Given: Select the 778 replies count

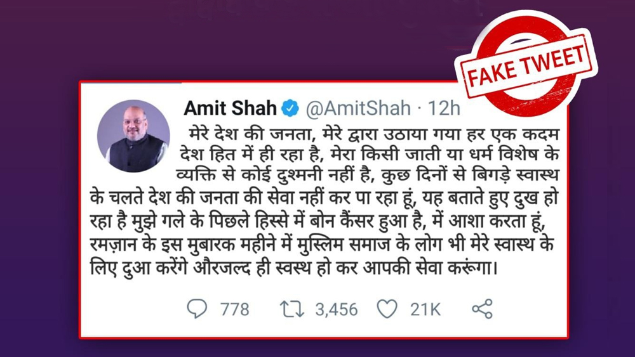Looking at the screenshot, I should [235, 309].
